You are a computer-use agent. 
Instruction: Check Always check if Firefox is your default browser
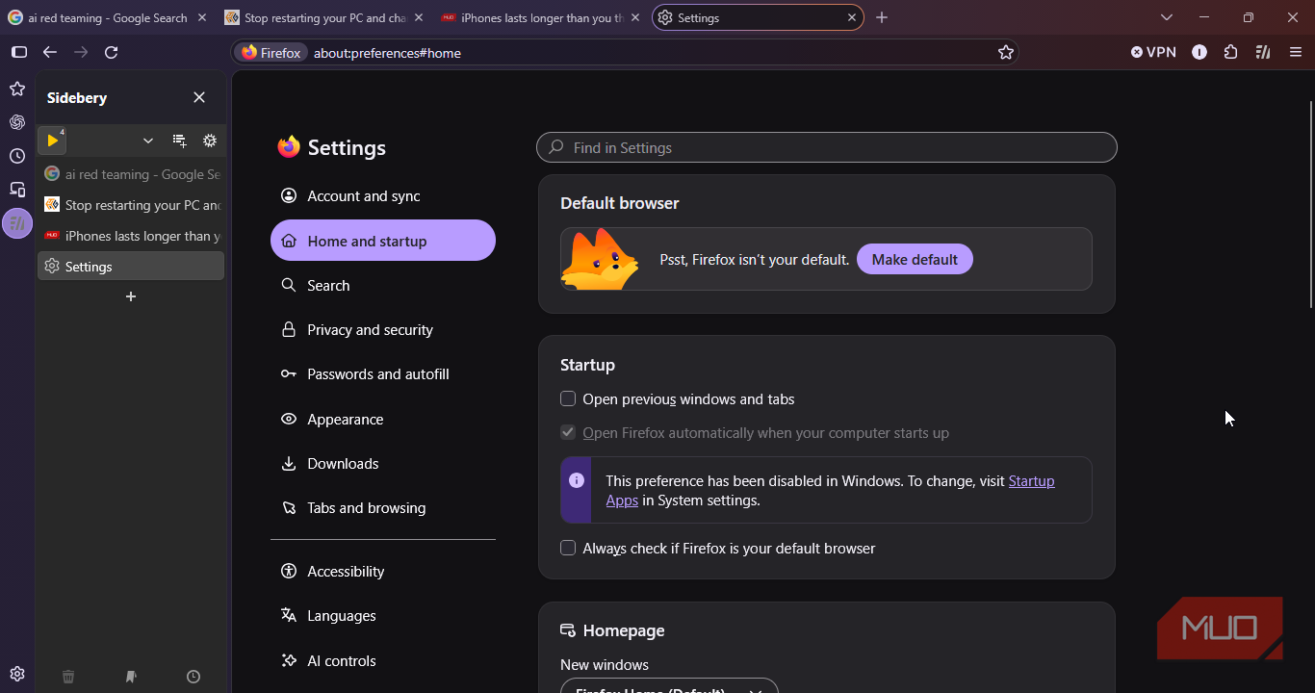tap(568, 548)
